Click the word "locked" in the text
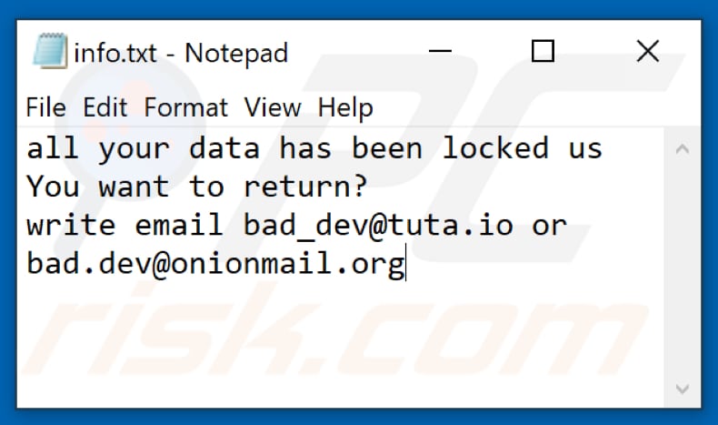 (495, 147)
